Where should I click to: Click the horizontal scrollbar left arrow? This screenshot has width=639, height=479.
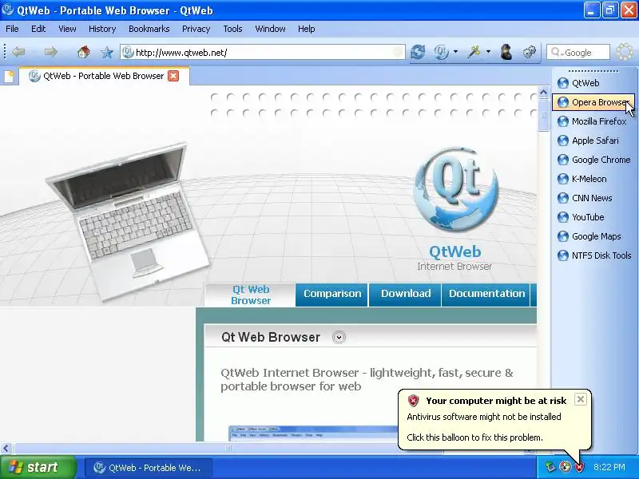click(6, 448)
